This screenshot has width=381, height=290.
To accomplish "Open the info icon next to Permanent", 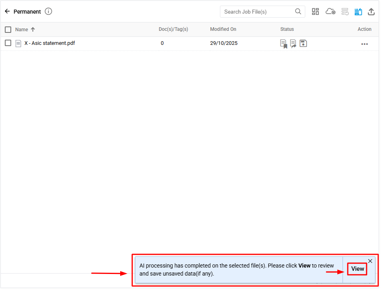I will click(48, 12).
